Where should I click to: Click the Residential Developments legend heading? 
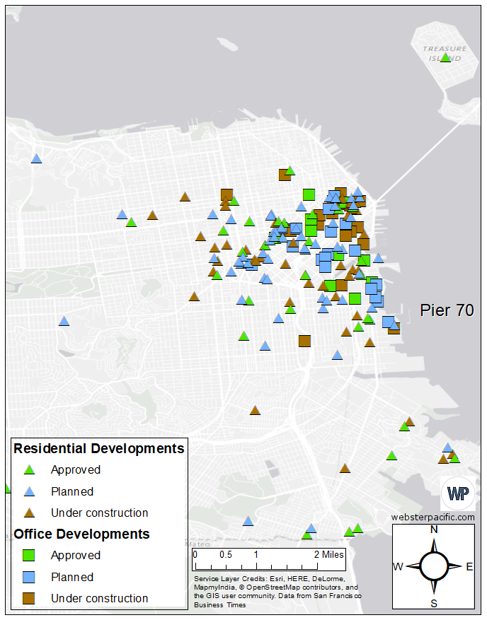click(99, 448)
